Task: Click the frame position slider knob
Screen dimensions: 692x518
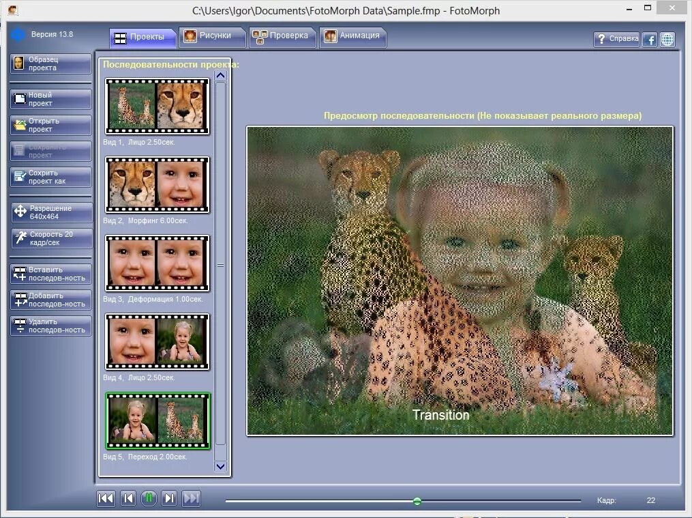Action: 417,501
